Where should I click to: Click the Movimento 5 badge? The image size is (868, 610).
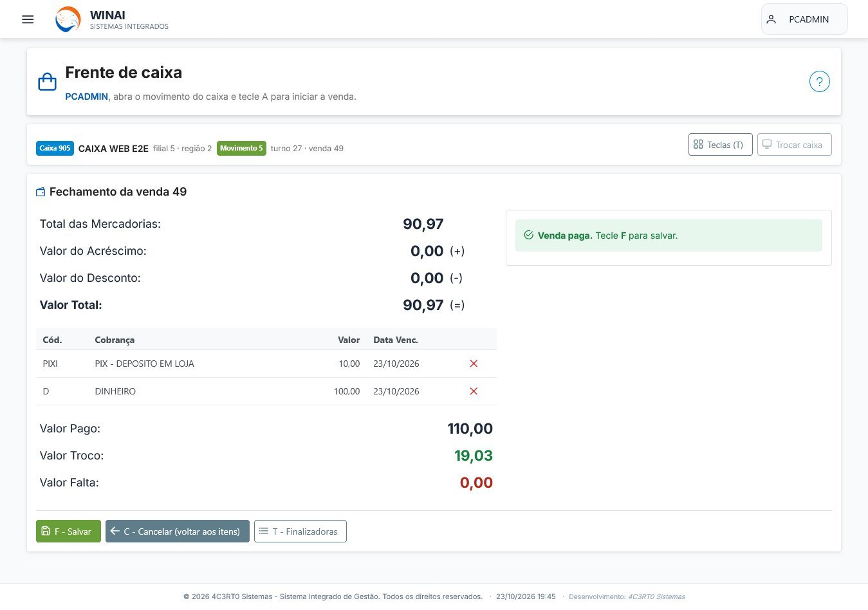coord(241,148)
